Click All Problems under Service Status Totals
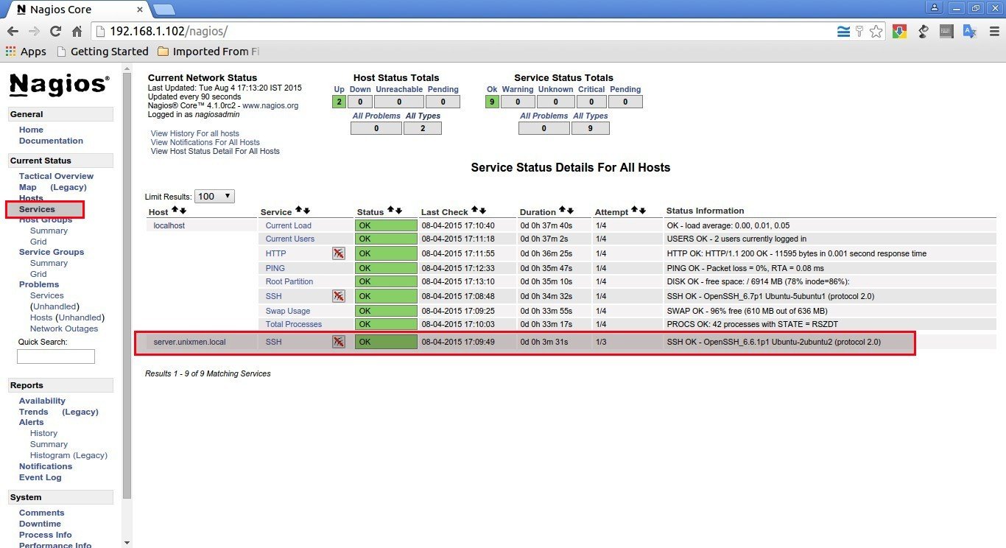 544,116
